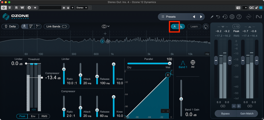Toggle Link Bands

[x=56, y=26]
